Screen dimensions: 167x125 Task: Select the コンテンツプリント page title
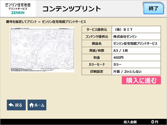pos(72,9)
